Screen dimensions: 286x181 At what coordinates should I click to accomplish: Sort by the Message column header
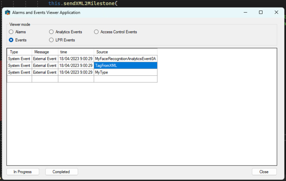coord(44,52)
